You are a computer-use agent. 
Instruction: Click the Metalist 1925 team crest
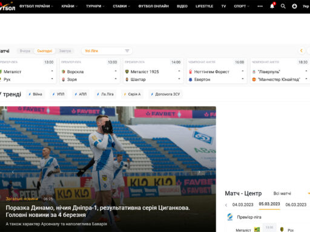point(127,71)
